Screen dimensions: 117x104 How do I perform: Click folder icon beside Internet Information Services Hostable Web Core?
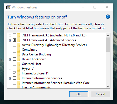click(x=18, y=83)
